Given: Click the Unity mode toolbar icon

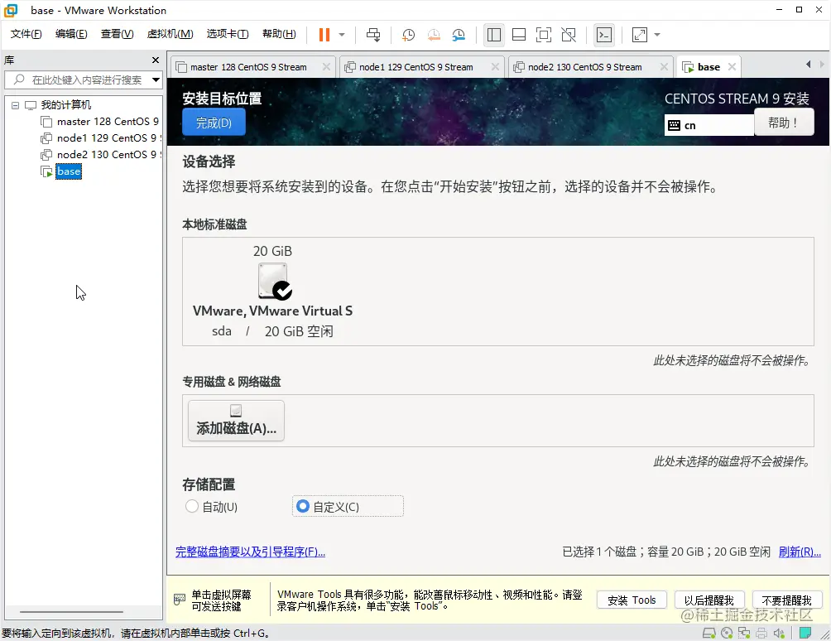Looking at the screenshot, I should click(x=569, y=35).
